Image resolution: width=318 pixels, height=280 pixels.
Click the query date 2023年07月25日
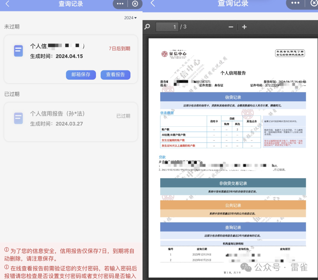click(202, 260)
